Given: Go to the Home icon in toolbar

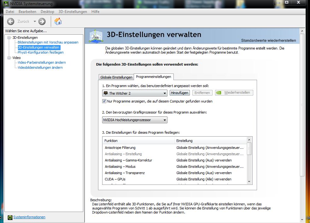Looking at the screenshot, I should pos(58,21).
